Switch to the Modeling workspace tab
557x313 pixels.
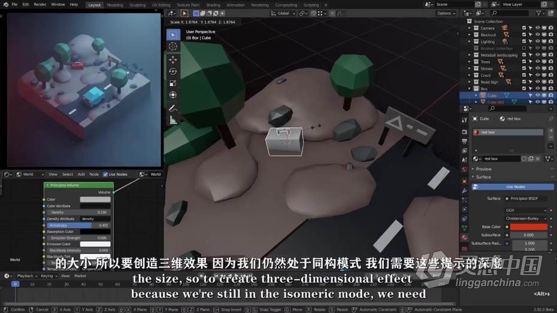click(115, 5)
